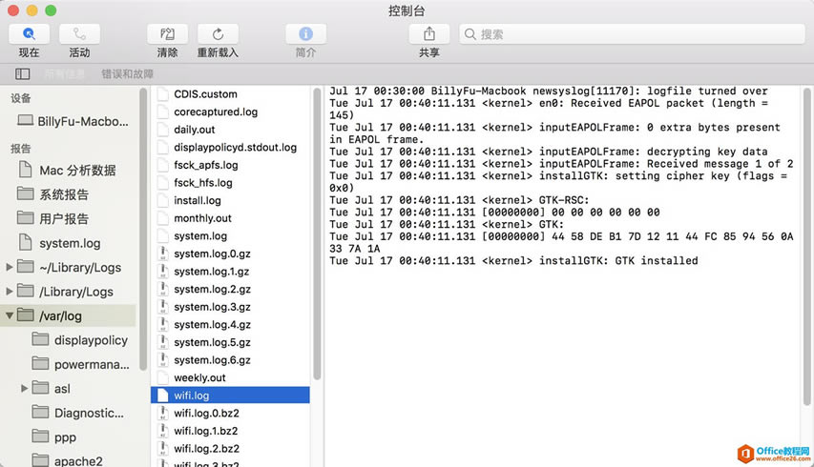The width and height of the screenshot is (814, 467).
Task: Select the powermana... folder
Action: coord(80,364)
